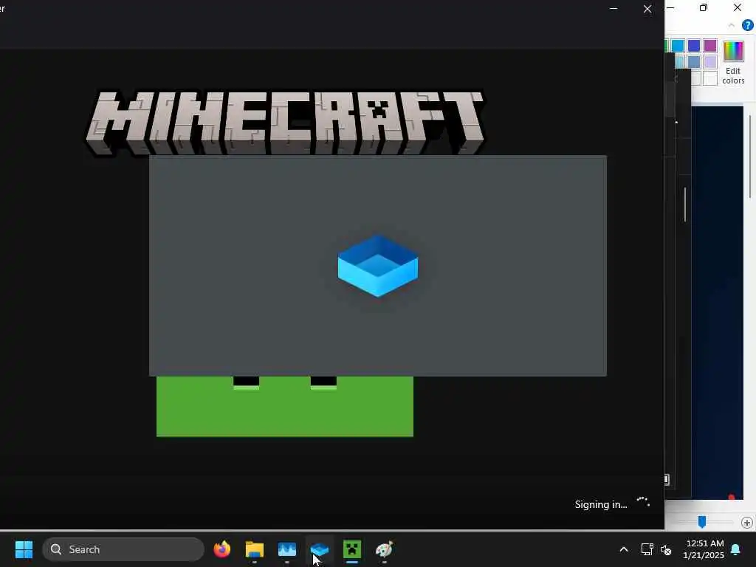Open the Windows Start menu
Screen dimensions: 756x567
[24, 549]
